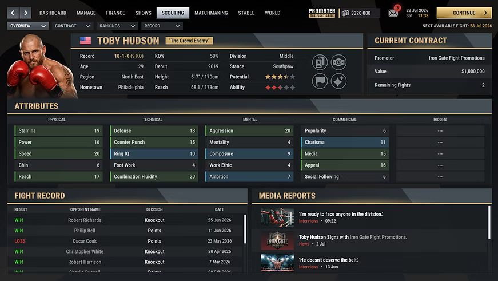
Task: Open the Overview dropdown
Action: point(28,26)
